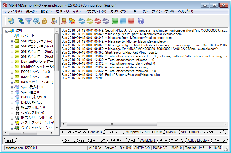Click envelope icon beside POP3セッション
The width and height of the screenshot is (231, 153).
(17, 72)
